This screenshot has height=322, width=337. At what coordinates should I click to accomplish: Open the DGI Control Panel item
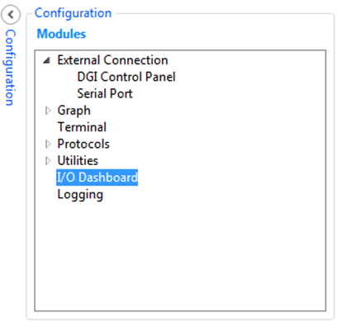[126, 77]
